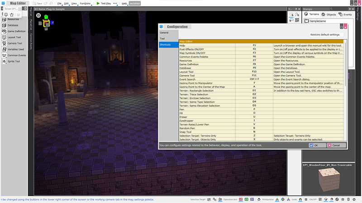Toggle the grid display icon

pos(306,199)
